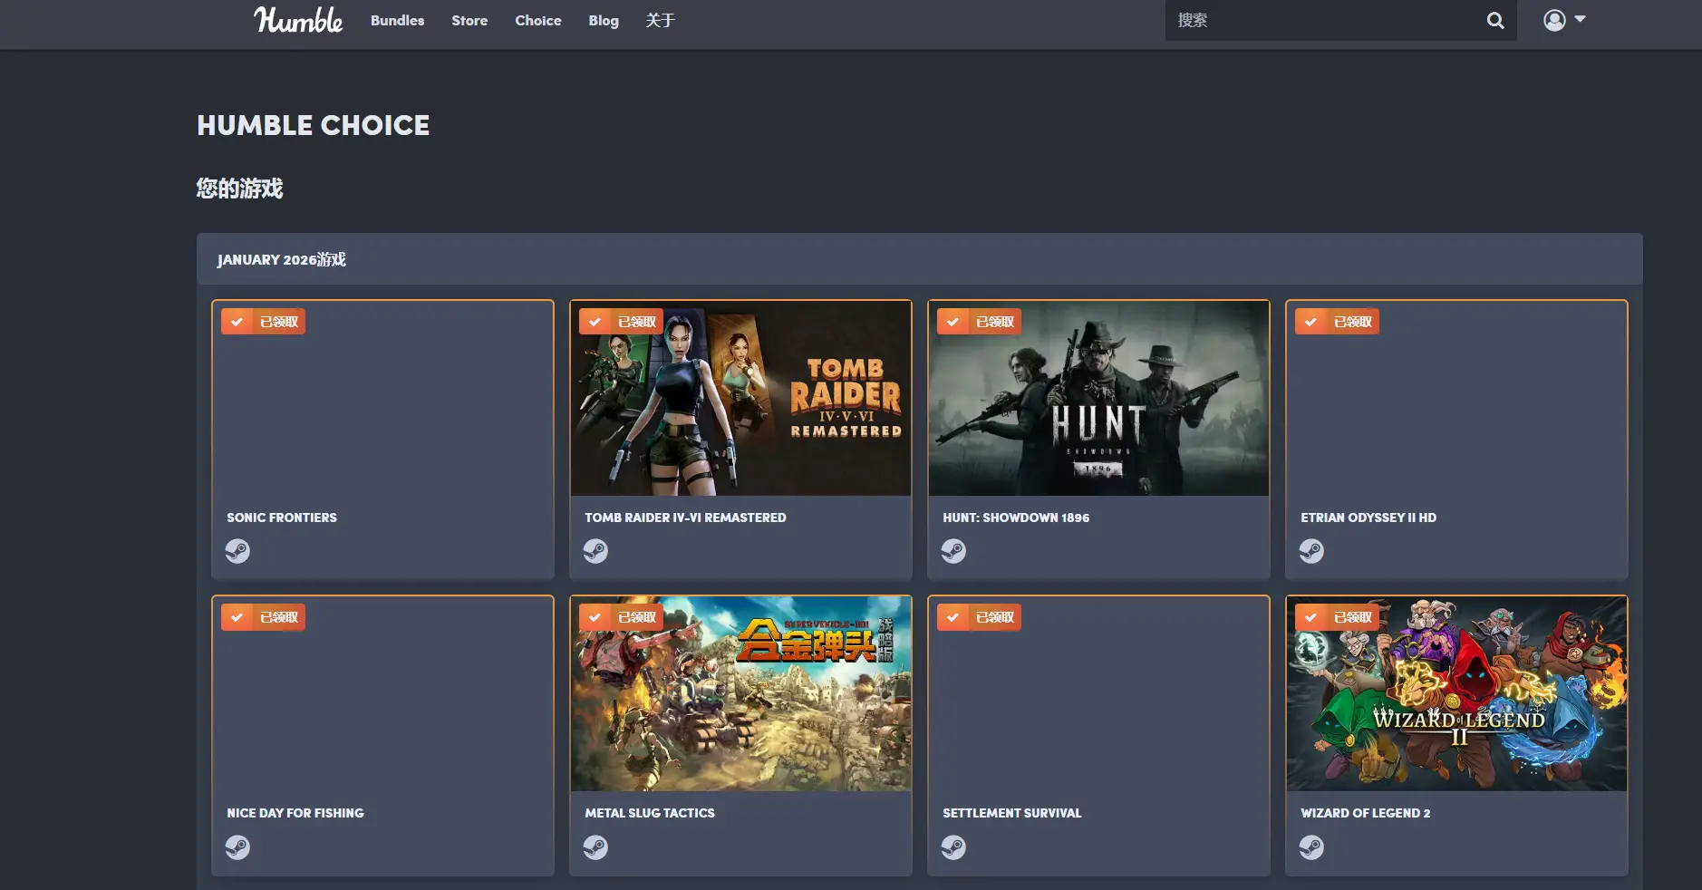Click Steam icon under Sonic Frontiers

pyautogui.click(x=237, y=551)
